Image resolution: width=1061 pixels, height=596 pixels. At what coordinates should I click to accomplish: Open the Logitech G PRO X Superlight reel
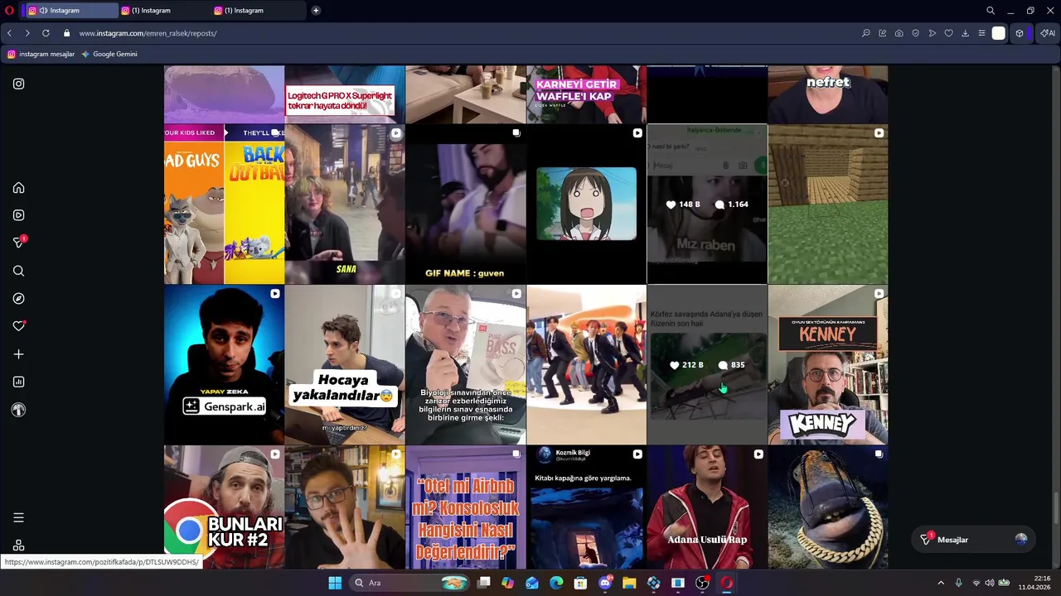pos(345,94)
